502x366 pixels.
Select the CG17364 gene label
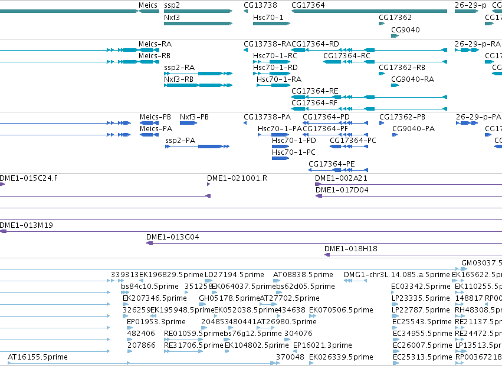308,5
